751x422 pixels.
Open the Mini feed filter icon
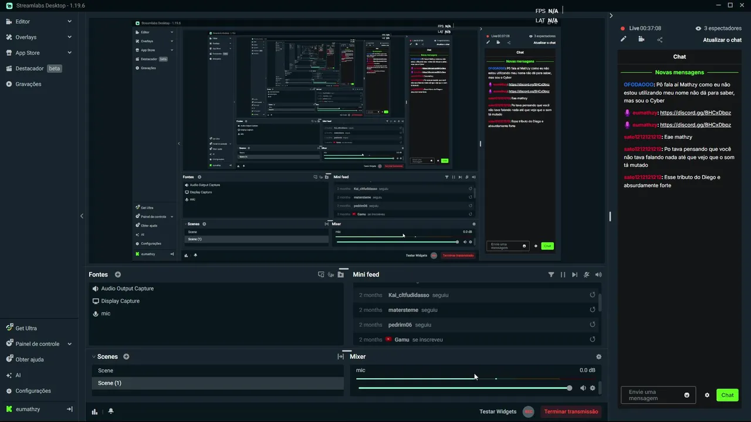(x=551, y=274)
